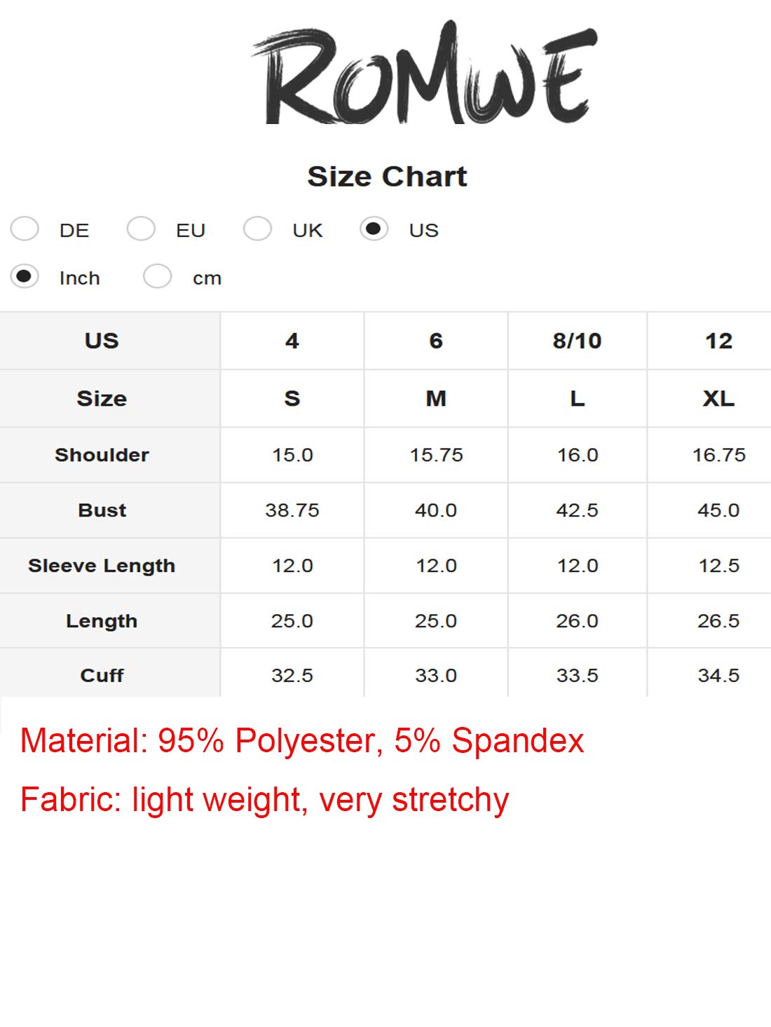The image size is (771, 1027).
Task: Select the size M header cell
Action: 436,398
